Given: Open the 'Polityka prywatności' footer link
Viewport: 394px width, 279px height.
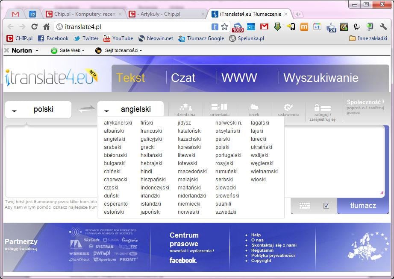Looking at the screenshot, I should pos(273,256).
